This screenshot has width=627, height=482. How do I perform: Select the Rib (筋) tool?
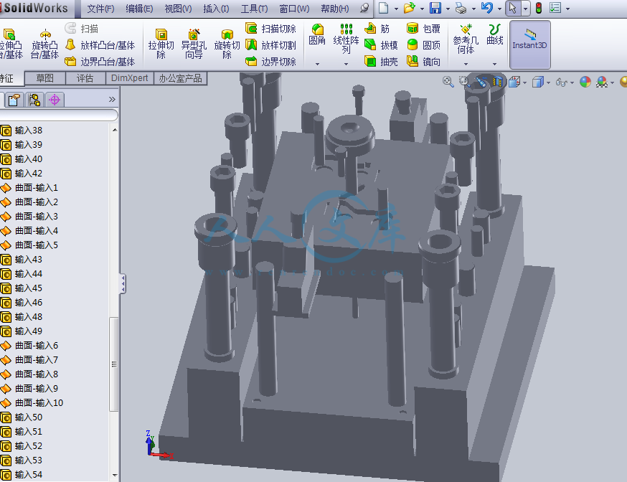pos(377,29)
